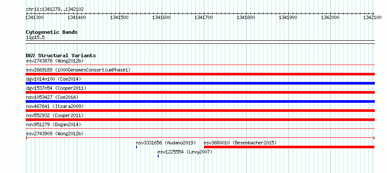Screen dimensions: 387x173
Task: Select the nsv467641 (Itsara2009) label
Action: [x=55, y=106]
